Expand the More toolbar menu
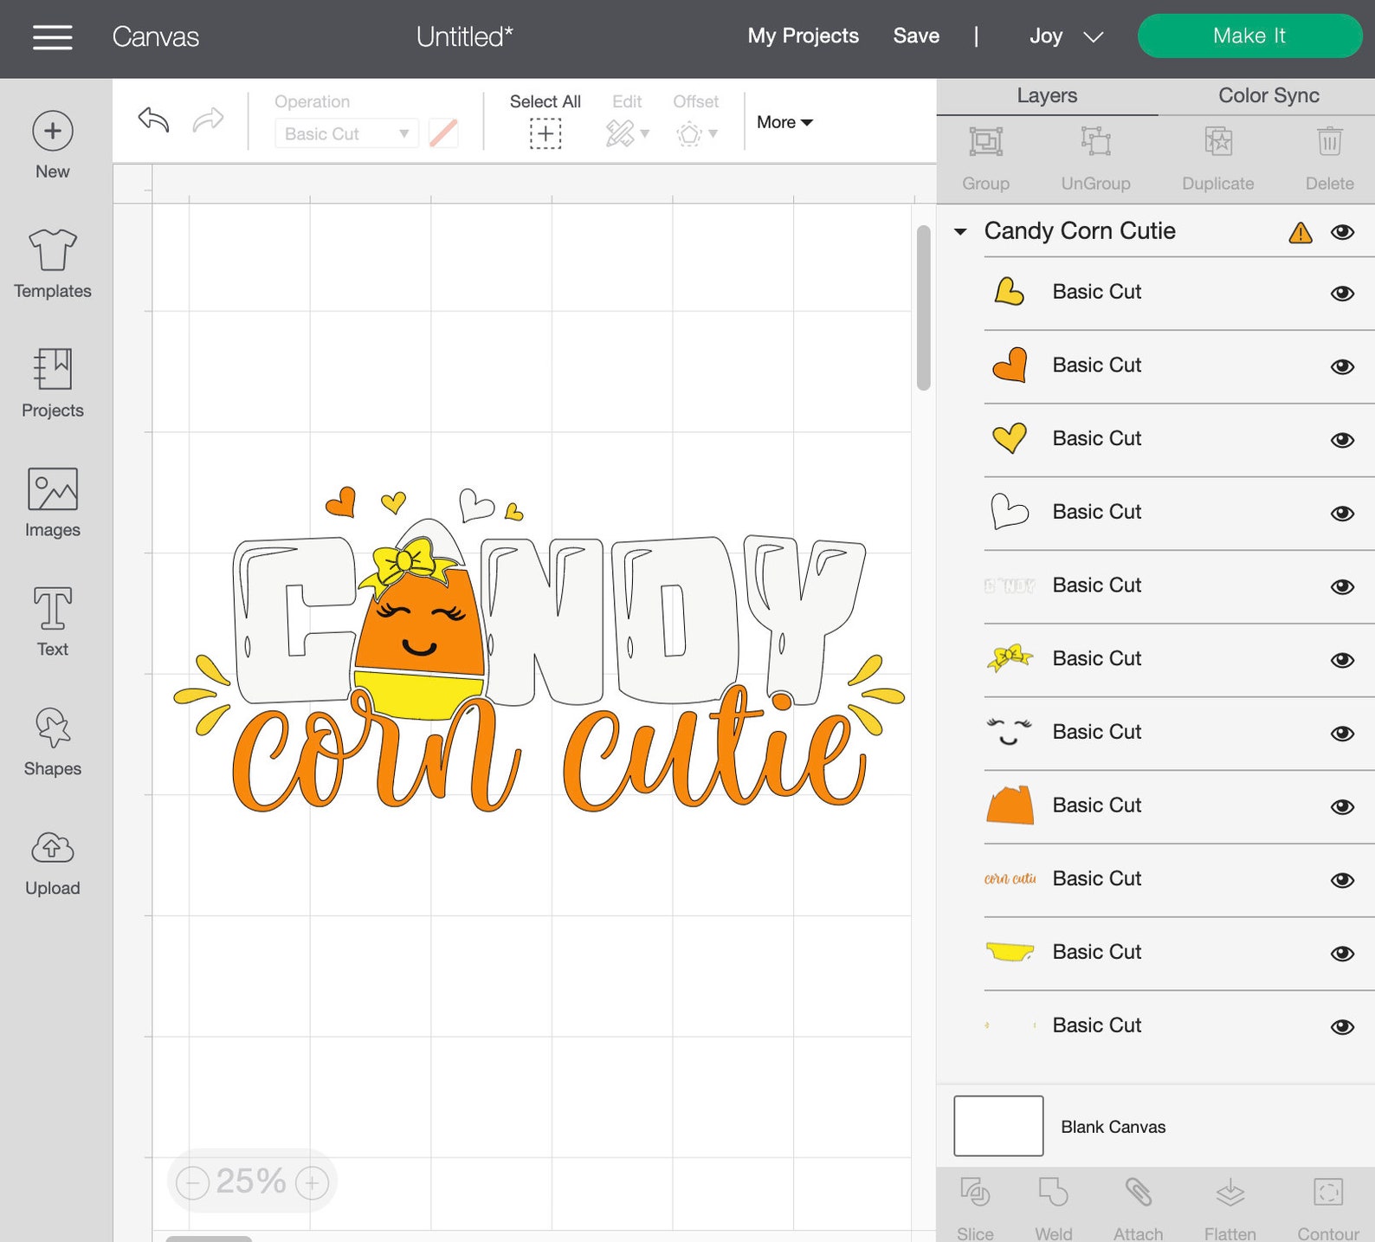The image size is (1375, 1242). 784,122
